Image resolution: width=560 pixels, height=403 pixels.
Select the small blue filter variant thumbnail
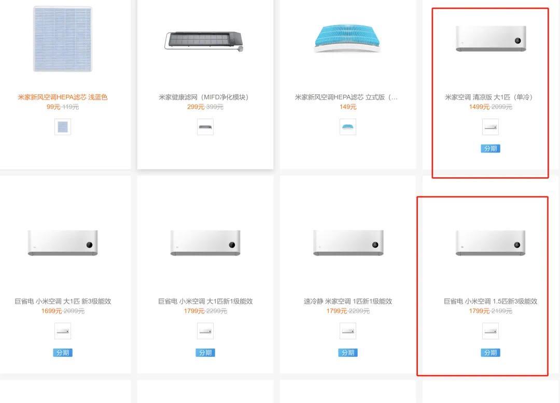(x=348, y=127)
